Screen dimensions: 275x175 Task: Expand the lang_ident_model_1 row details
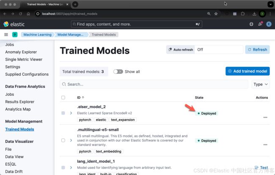(71, 168)
